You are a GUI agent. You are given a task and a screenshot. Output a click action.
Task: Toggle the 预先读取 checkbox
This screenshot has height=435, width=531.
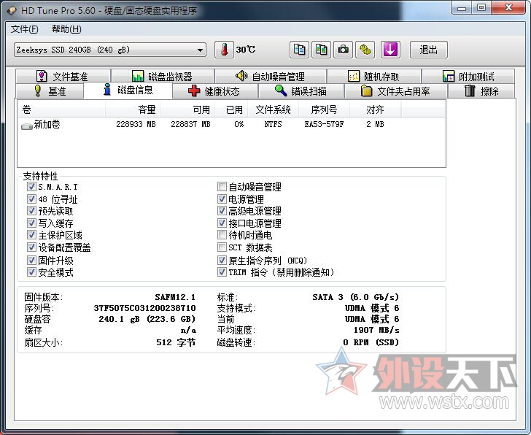click(31, 211)
